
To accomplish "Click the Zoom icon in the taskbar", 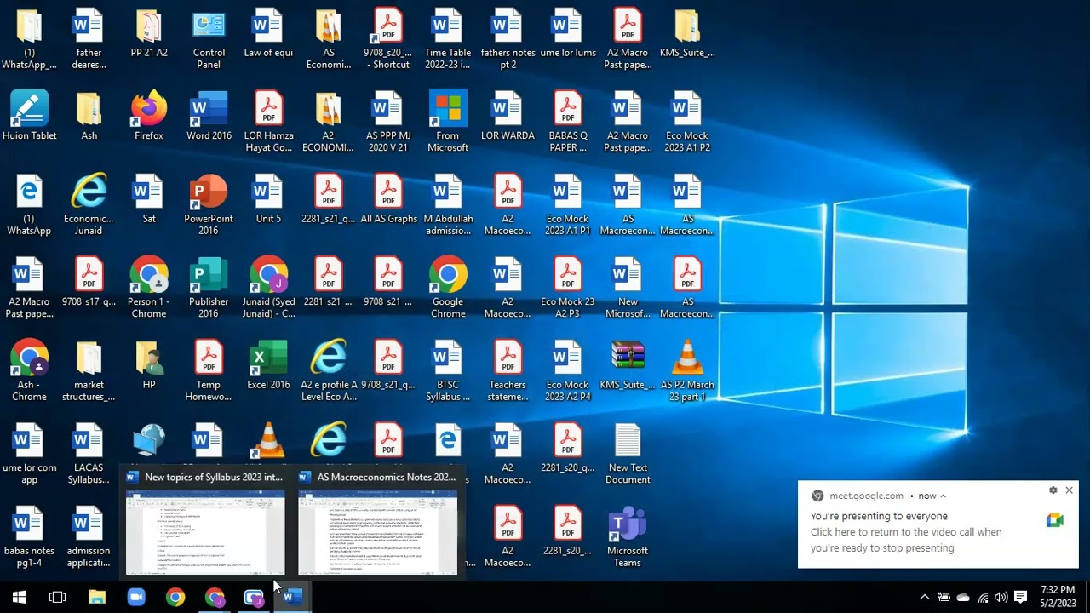I will tap(136, 597).
